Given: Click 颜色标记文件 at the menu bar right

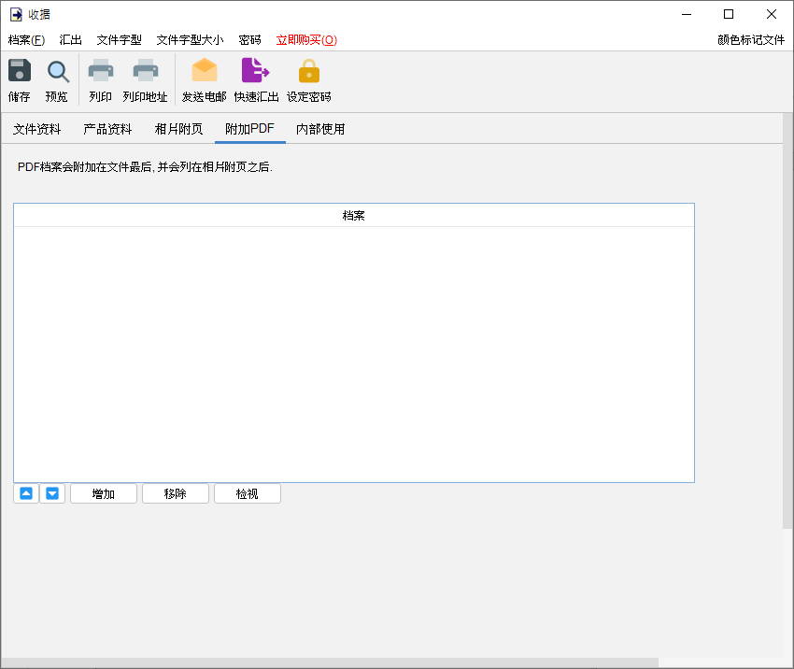Looking at the screenshot, I should 751,40.
